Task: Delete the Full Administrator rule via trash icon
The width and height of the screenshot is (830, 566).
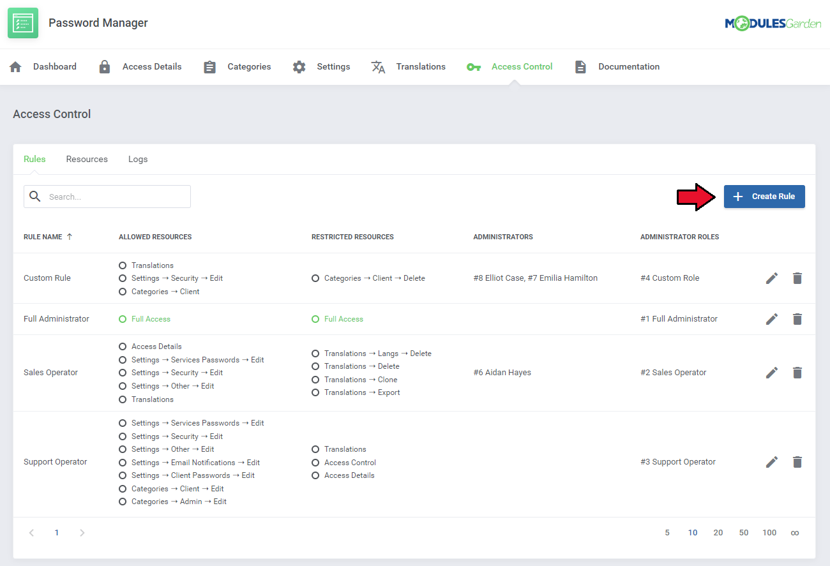Action: point(797,319)
